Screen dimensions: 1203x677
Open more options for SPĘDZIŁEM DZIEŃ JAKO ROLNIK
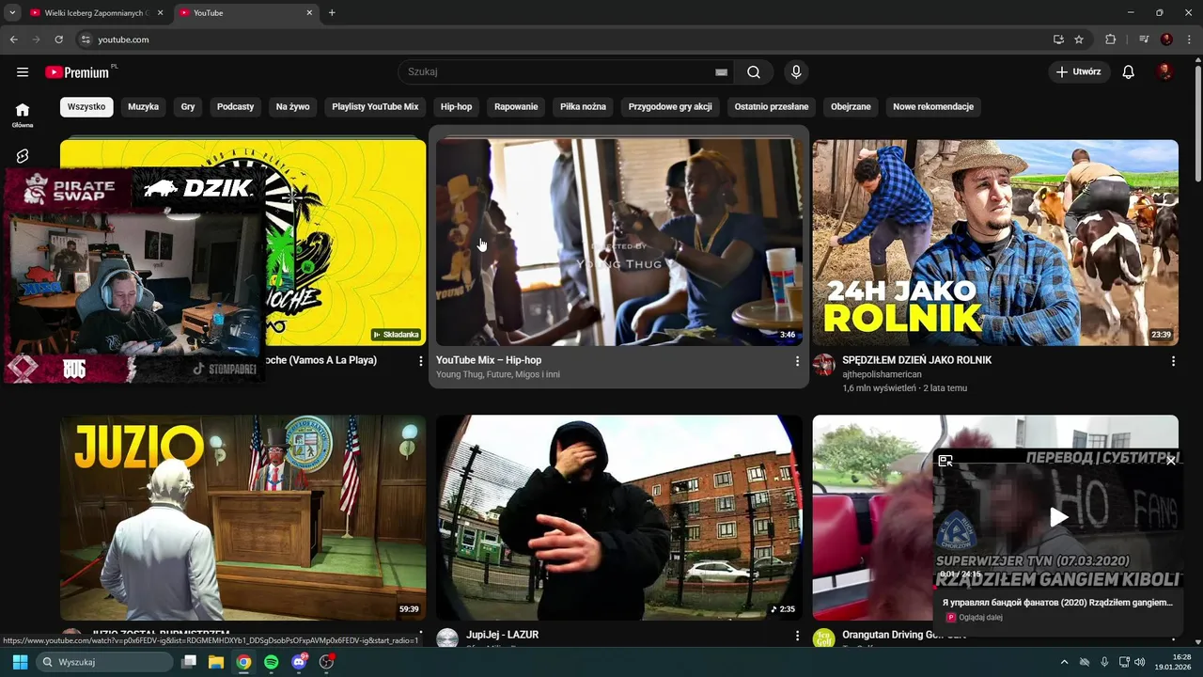1173,361
